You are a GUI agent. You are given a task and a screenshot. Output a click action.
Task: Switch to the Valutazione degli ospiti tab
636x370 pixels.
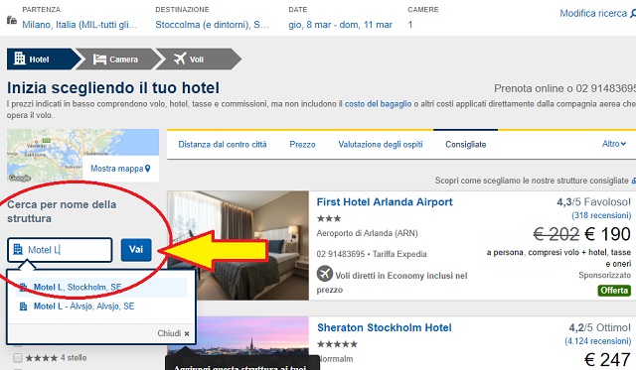(381, 145)
